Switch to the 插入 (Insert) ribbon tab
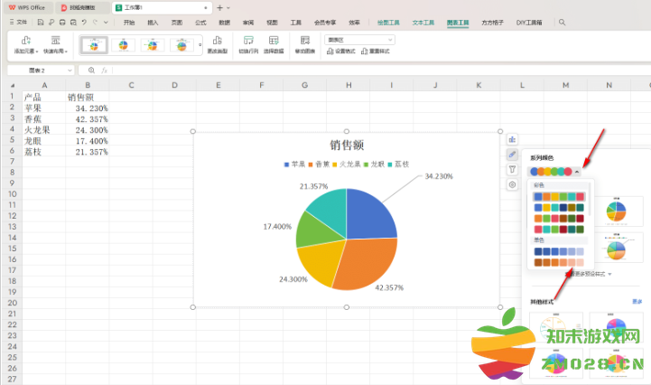651x385 pixels. pyautogui.click(x=152, y=22)
